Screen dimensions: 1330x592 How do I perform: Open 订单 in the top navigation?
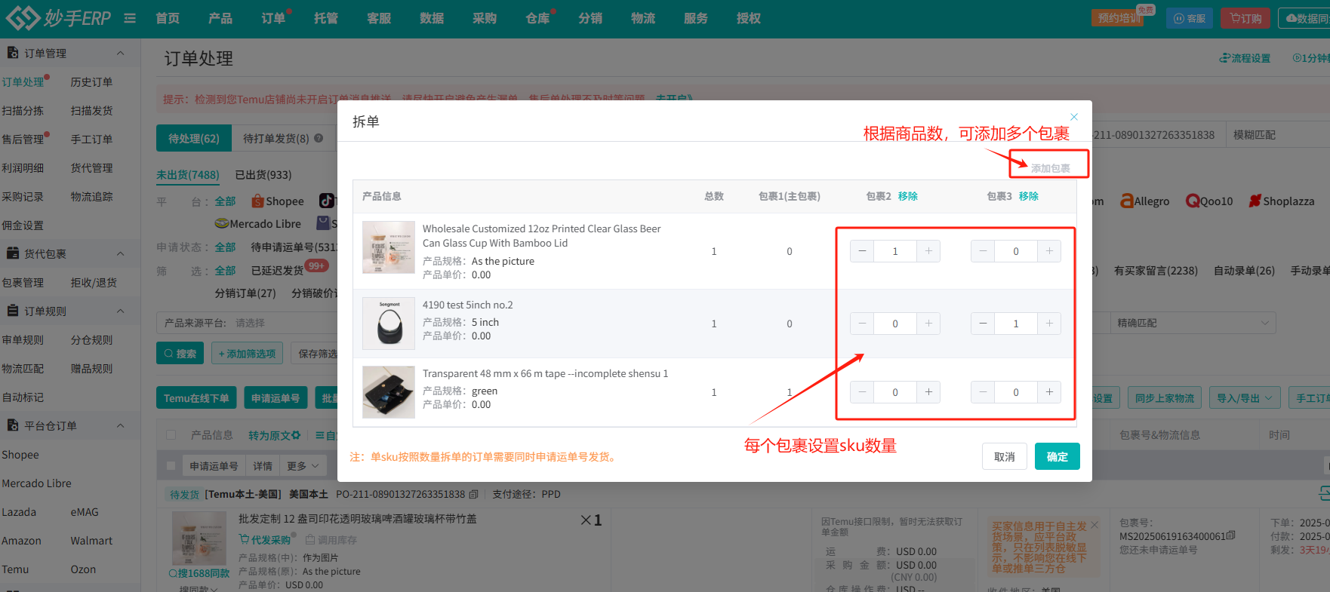click(x=273, y=18)
